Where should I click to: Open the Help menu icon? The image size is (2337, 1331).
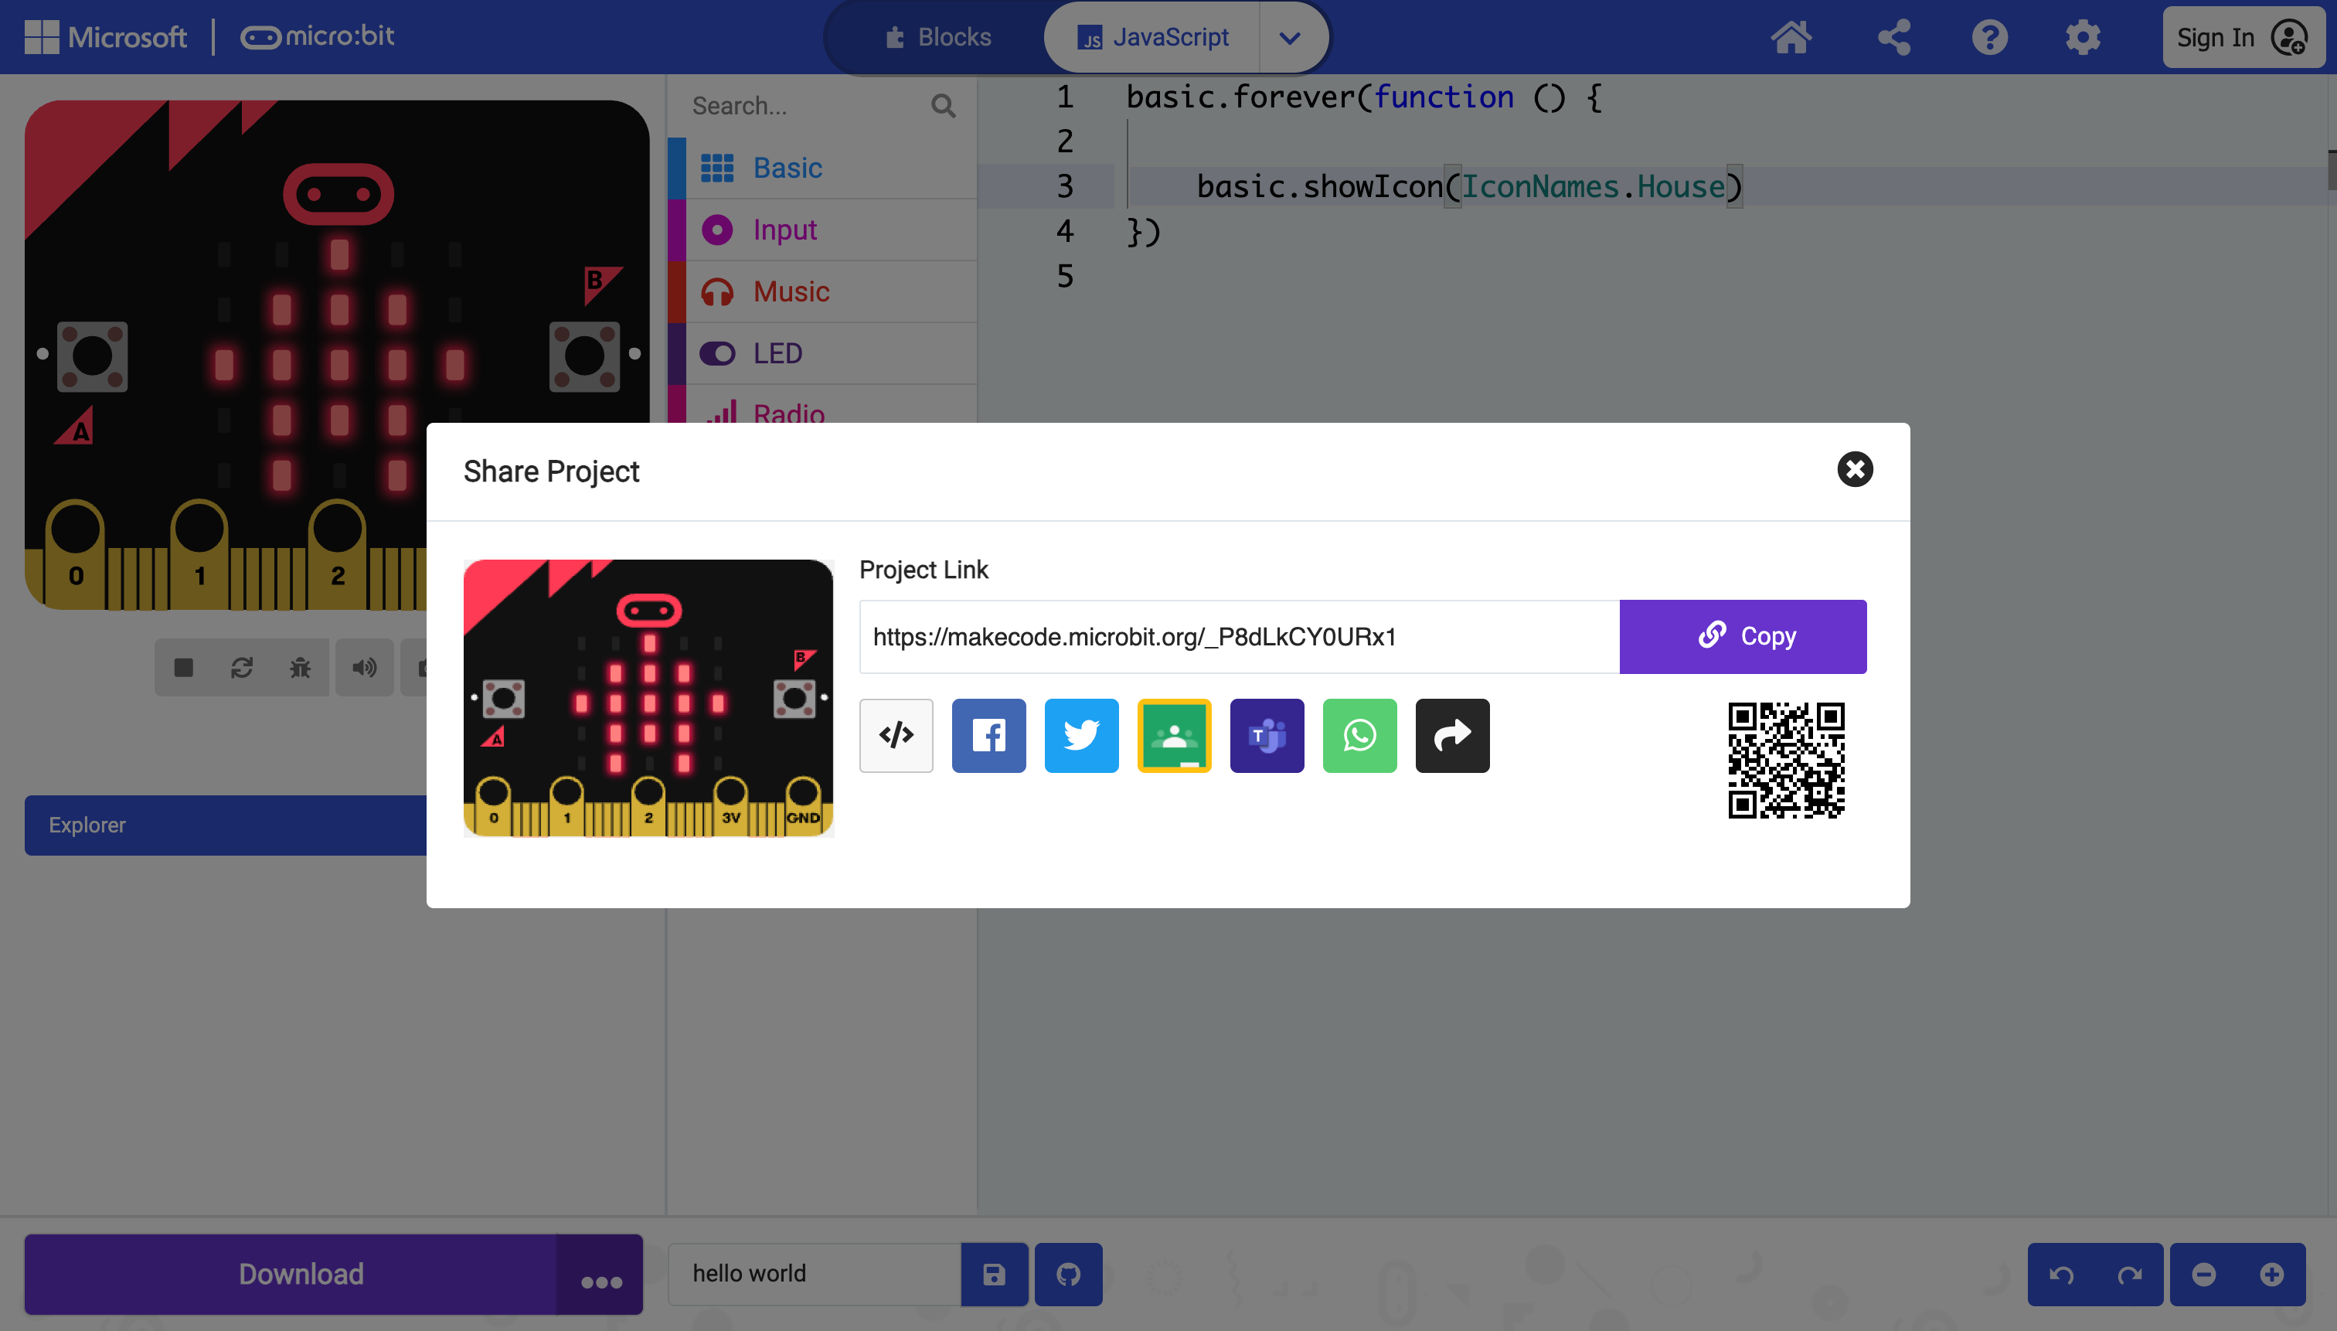tap(1988, 37)
